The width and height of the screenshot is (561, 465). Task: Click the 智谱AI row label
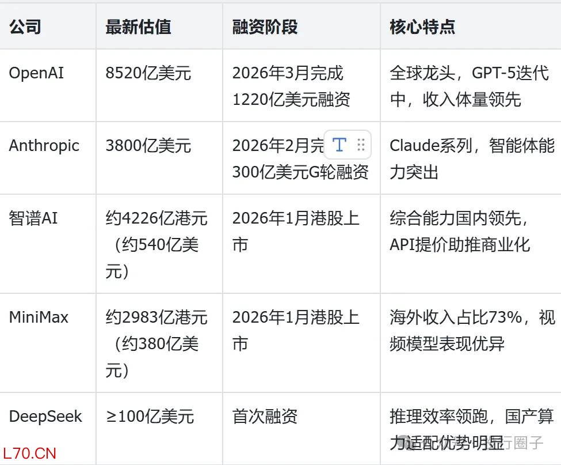pyautogui.click(x=33, y=218)
